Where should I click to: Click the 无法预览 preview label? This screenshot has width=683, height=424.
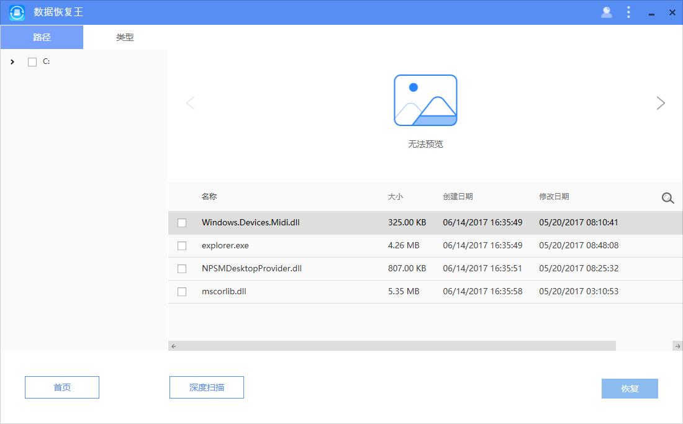click(x=425, y=144)
